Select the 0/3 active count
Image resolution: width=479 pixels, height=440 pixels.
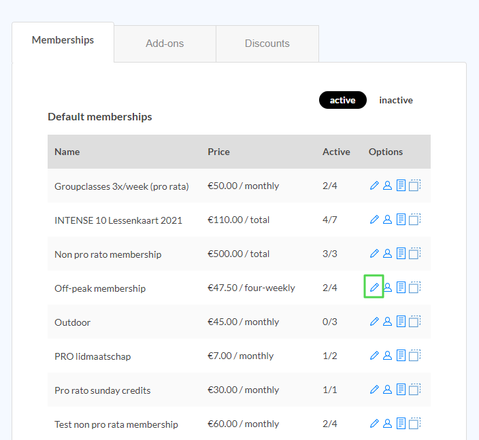329,322
